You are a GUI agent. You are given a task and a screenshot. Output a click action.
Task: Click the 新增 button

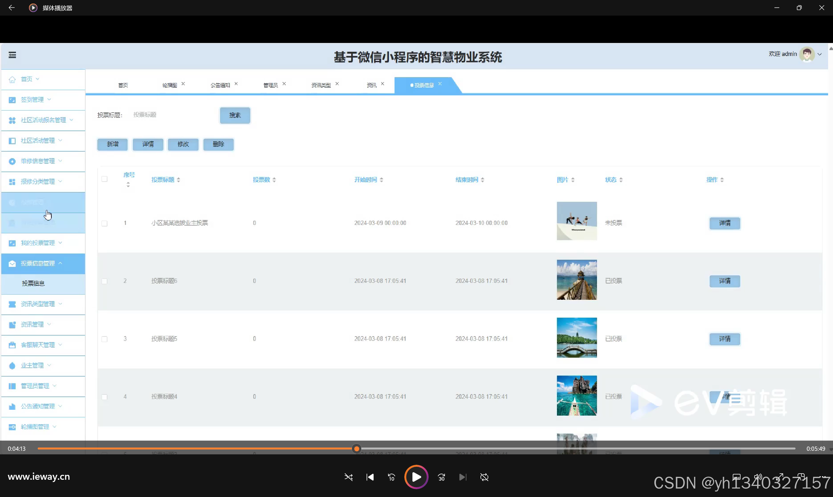(x=113, y=144)
